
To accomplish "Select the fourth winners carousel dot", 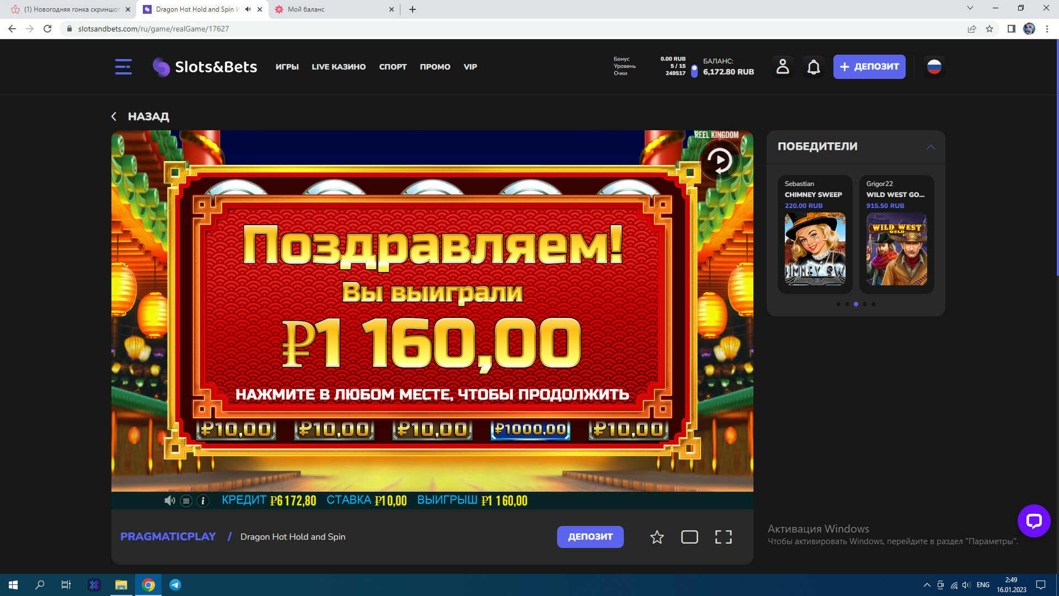I will (865, 304).
